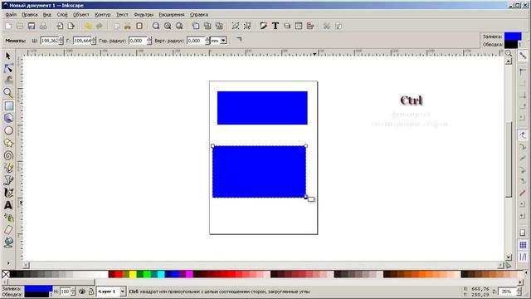Create a new document
Screen dimensions: 531x299
point(8,26)
